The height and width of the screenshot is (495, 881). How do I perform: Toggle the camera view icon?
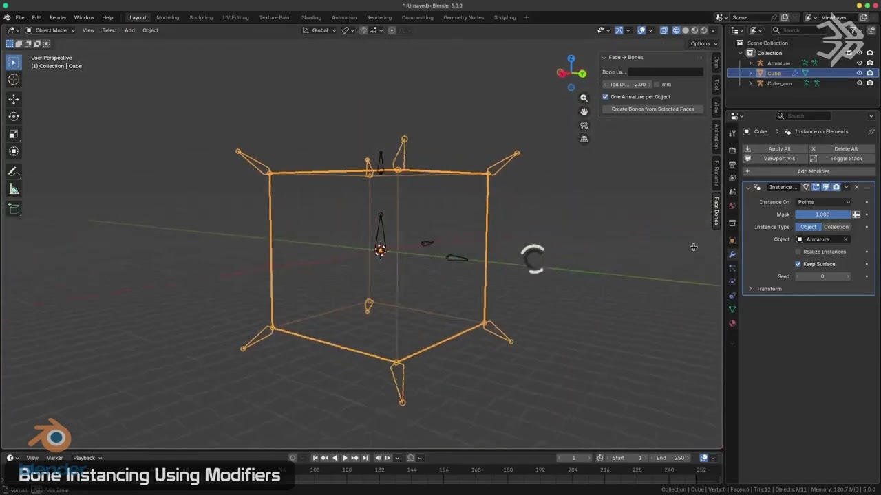coord(584,125)
